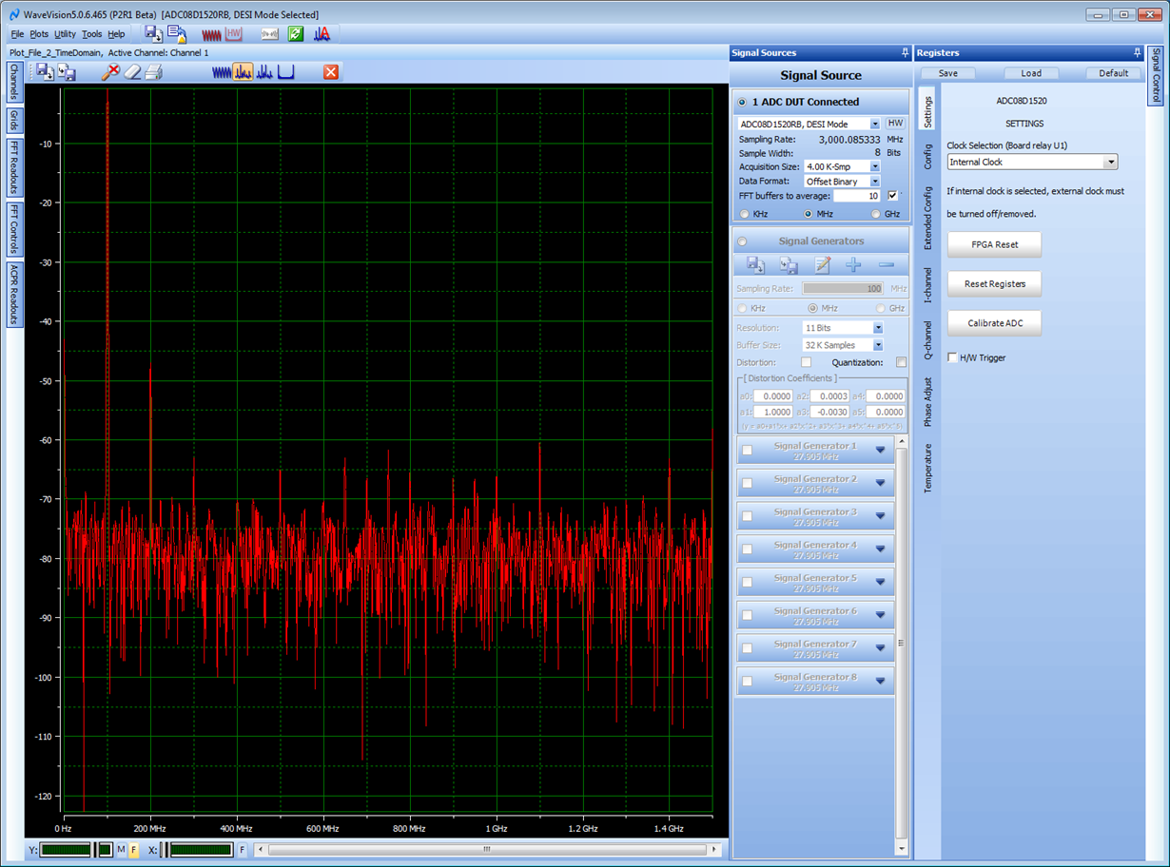Open the FFT Readouts side tab

[14, 166]
